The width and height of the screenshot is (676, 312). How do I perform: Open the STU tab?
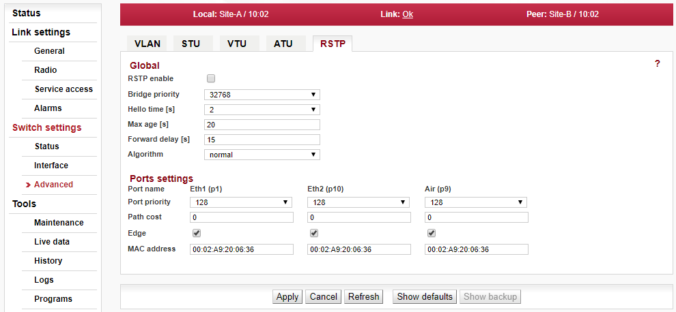(191, 44)
